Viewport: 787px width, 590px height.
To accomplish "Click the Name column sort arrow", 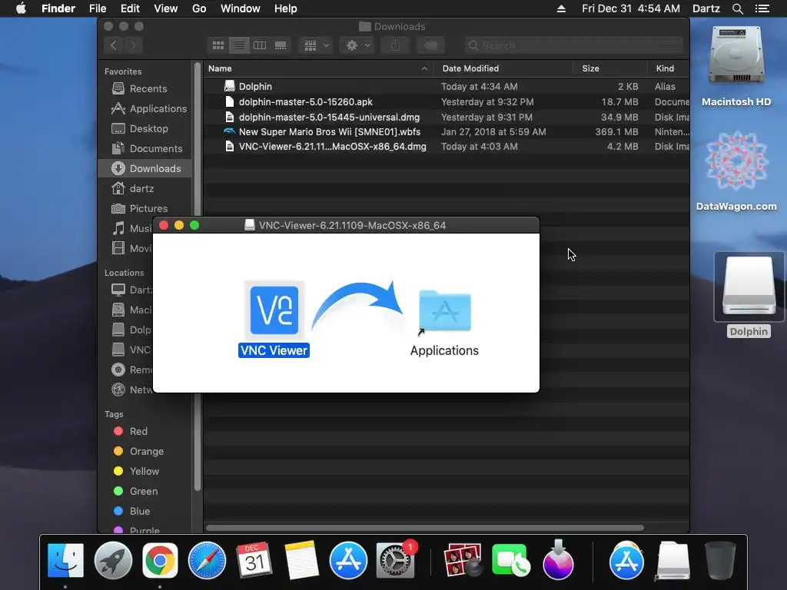I will point(424,68).
